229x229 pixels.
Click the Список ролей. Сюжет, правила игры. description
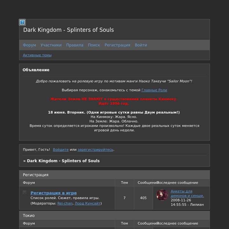(x=65, y=198)
